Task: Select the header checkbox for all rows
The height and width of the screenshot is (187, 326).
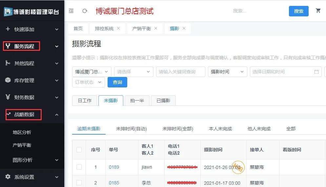Action: [79, 150]
